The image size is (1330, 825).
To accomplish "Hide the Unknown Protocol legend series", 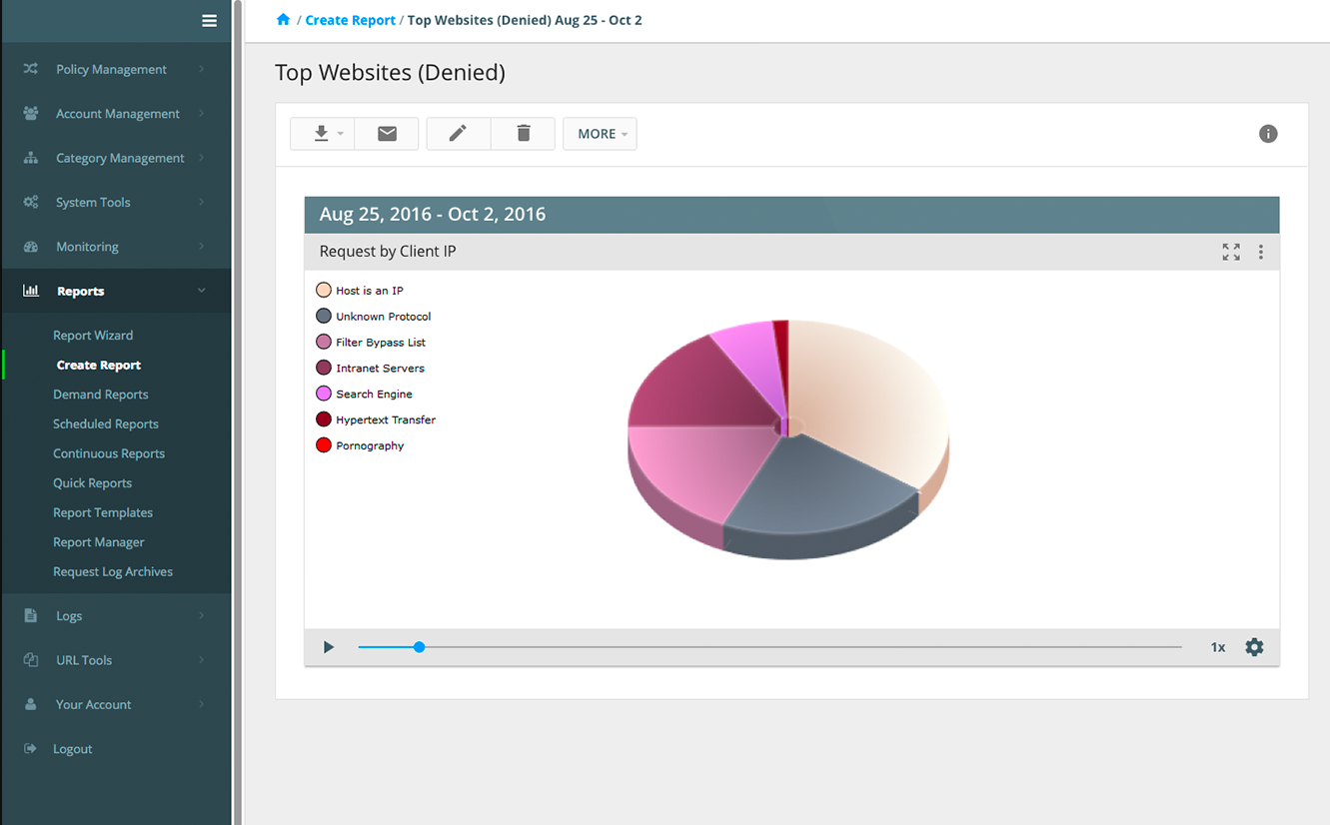I will click(x=373, y=316).
